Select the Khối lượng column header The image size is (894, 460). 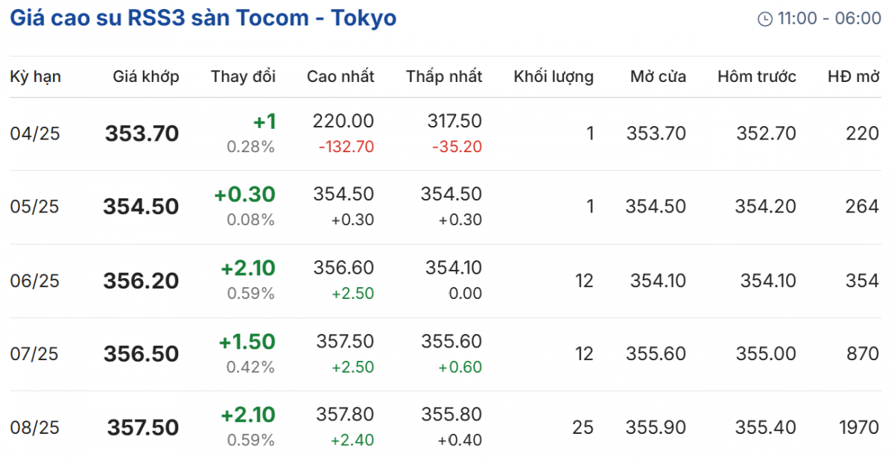(554, 76)
